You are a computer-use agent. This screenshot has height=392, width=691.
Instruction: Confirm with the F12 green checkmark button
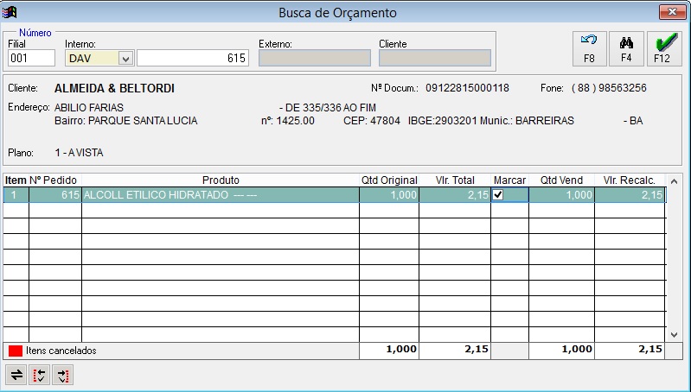[664, 49]
